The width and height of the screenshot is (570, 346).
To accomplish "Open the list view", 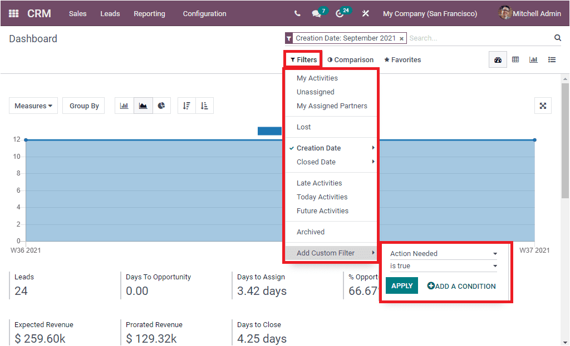I will (552, 59).
